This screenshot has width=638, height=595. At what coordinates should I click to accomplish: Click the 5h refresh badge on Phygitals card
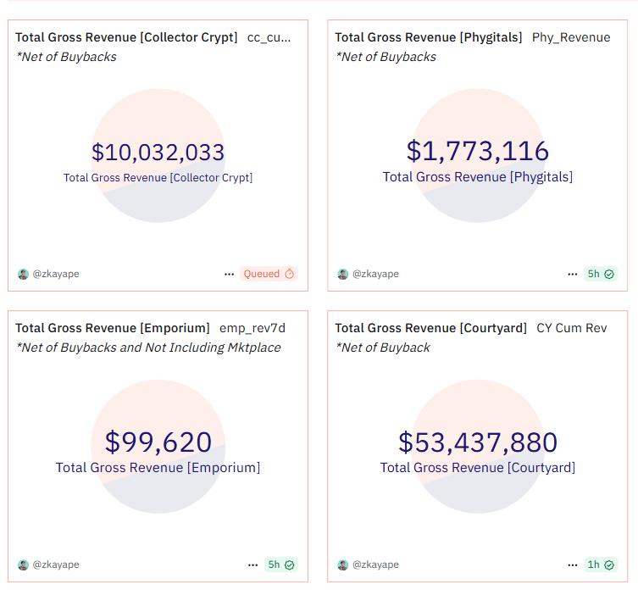[601, 274]
